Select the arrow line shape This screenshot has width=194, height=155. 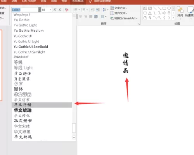[159, 8]
